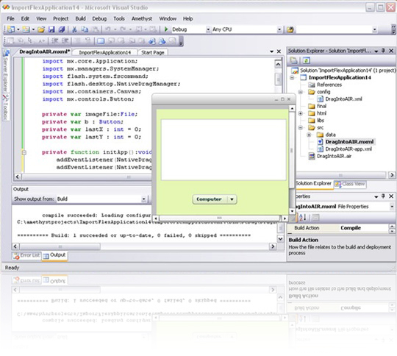Click the white text area in the AIR window
The height and width of the screenshot is (356, 397).
pos(223,150)
